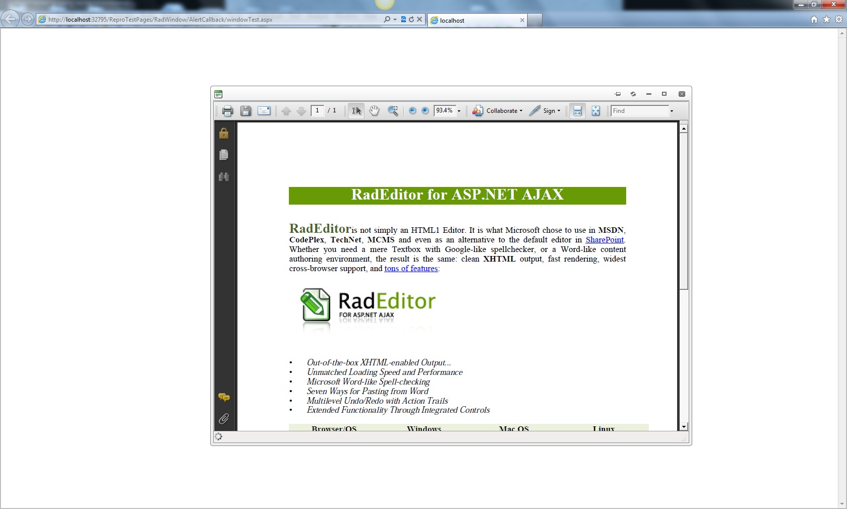Go to the browser Home page
This screenshot has width=847, height=509.
814,20
